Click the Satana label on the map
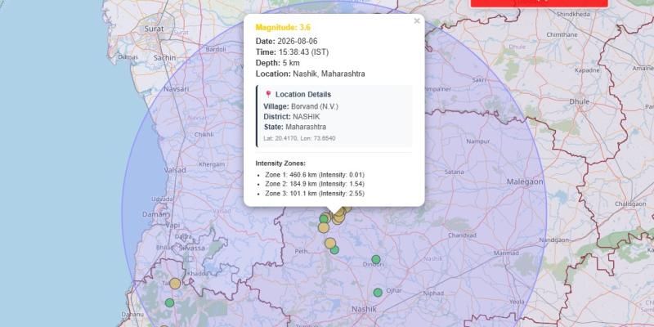The height and width of the screenshot is (327, 654). [x=455, y=172]
